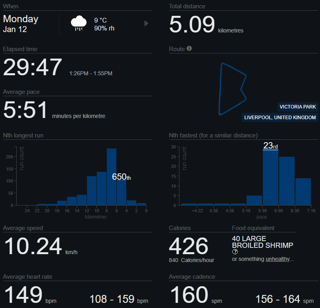Click the histogram bar labelled 650th
320x308 pixels.
pos(121,192)
